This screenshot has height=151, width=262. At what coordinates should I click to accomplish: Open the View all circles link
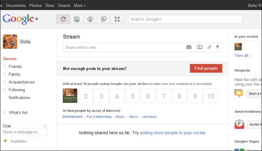(x=243, y=56)
